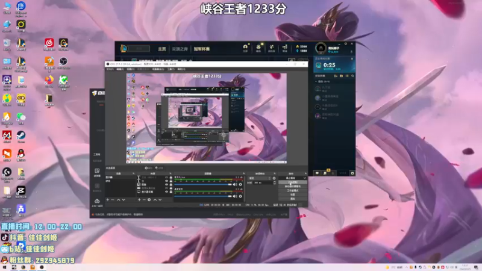
Task: Open OBS Studio desktop shortcut
Action: [63, 61]
